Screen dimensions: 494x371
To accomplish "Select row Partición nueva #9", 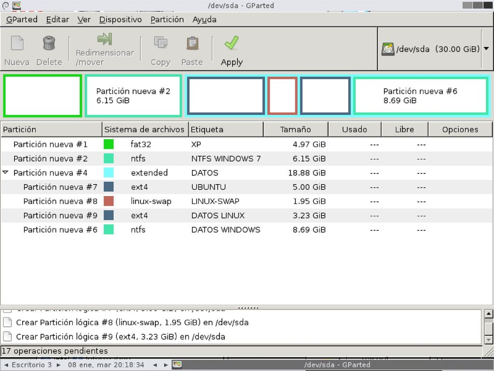I will [247, 215].
